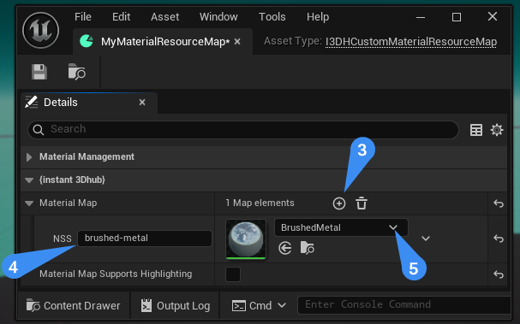The image size is (520, 324).
Task: Browse to BrushedMetal asset in Content Browser
Action: click(x=307, y=248)
